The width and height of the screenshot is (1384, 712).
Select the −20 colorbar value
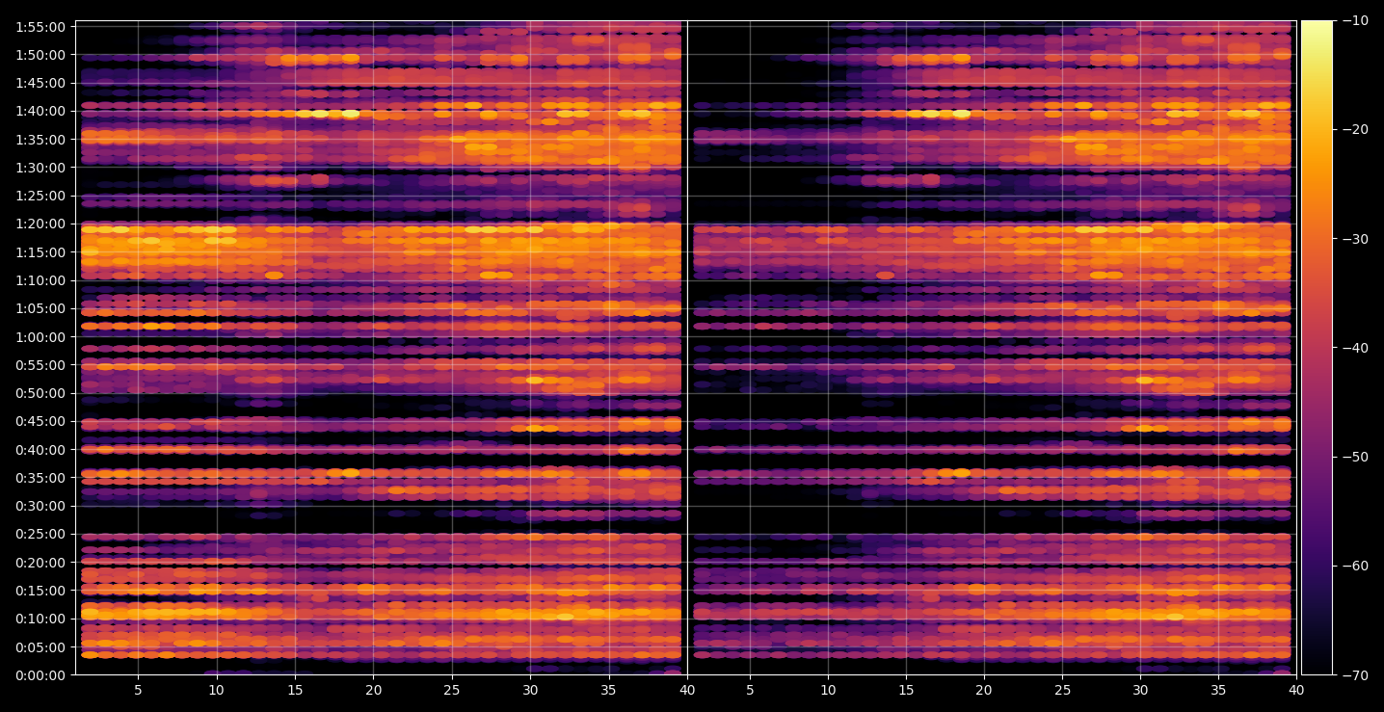pos(1354,130)
